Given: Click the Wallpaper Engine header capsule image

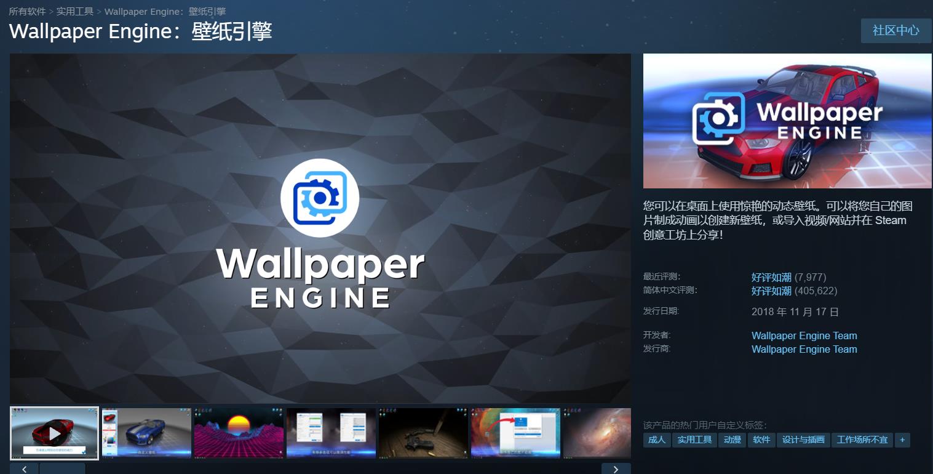Looking at the screenshot, I should (787, 121).
